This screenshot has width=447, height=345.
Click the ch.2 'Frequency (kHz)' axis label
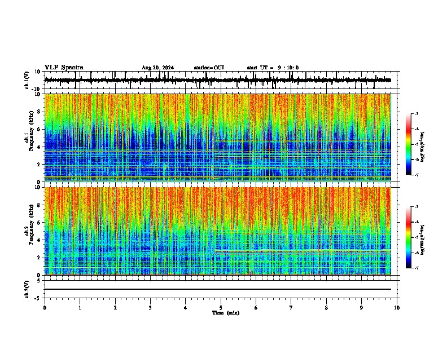coord(31,224)
